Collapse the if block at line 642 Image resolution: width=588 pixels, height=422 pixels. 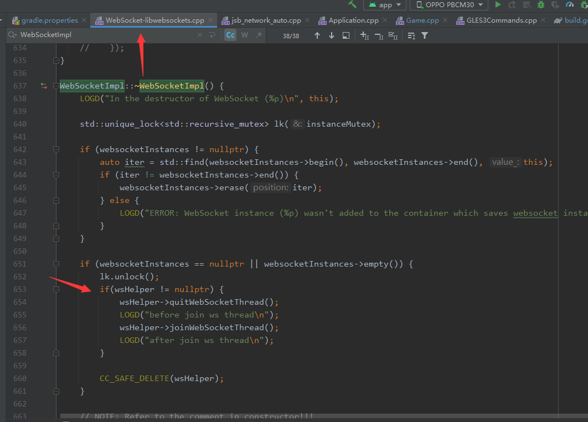(56, 149)
